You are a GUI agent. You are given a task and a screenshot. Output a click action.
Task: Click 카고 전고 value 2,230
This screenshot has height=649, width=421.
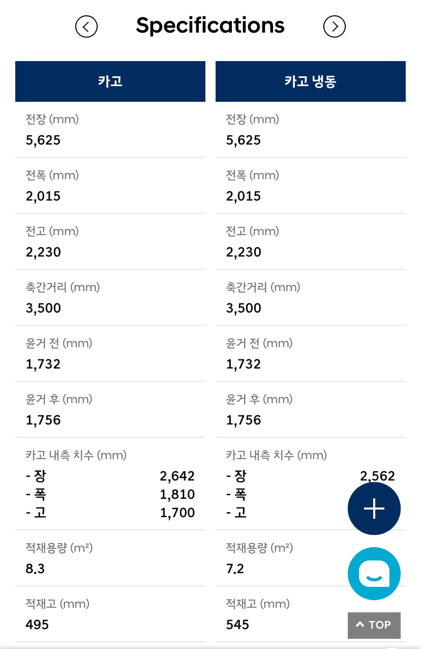click(43, 252)
